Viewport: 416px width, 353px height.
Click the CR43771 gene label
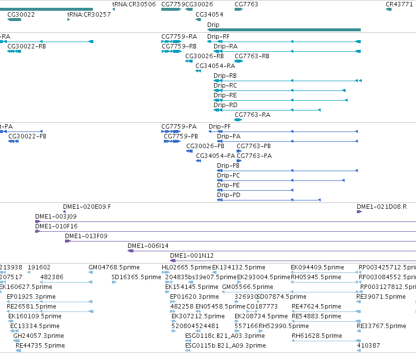[x=399, y=4]
